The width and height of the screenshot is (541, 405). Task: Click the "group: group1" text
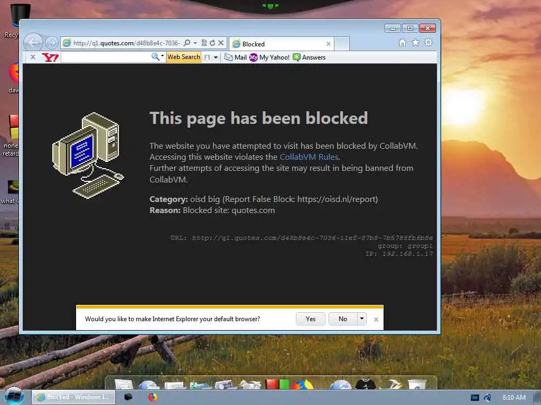pos(405,246)
